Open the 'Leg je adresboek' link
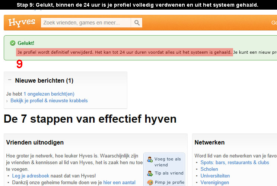Screen dimensions: 277x186 point(31,176)
